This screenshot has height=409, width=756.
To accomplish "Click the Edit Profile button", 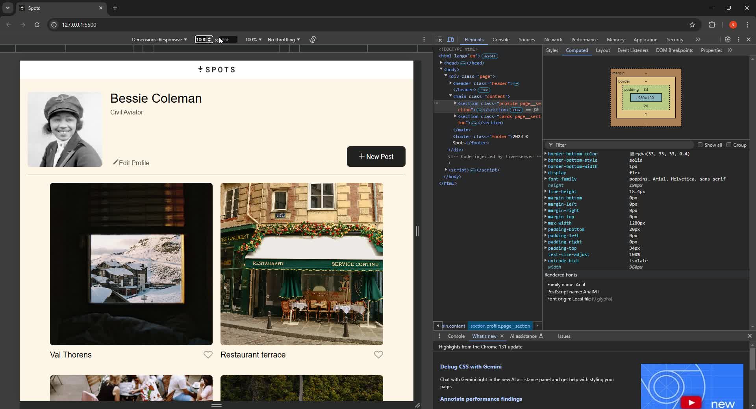I will tap(131, 163).
